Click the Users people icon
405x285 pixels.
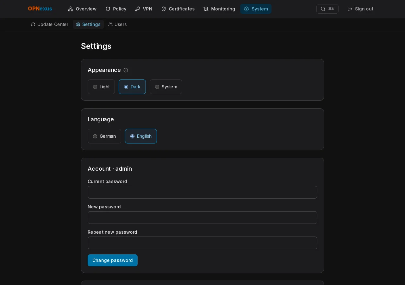[110, 24]
